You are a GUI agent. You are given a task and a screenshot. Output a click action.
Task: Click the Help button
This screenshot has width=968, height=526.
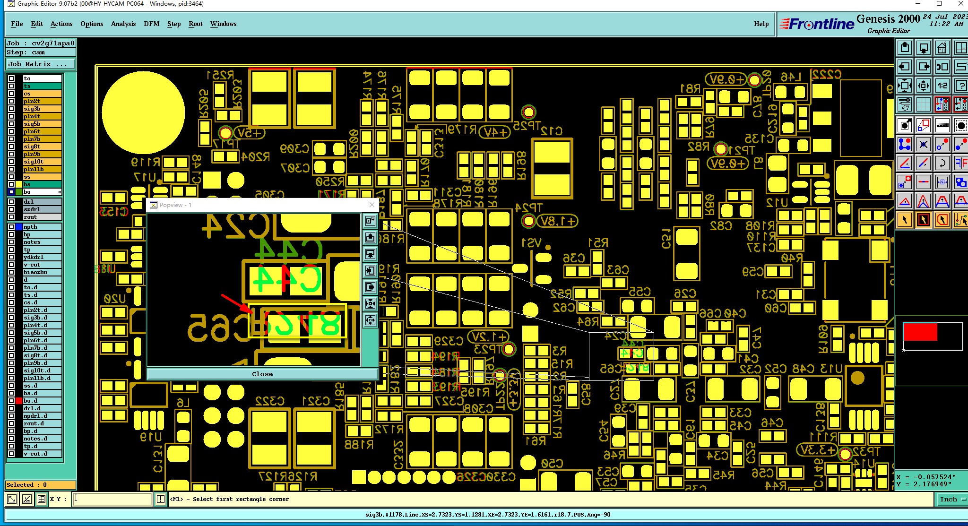tap(761, 24)
